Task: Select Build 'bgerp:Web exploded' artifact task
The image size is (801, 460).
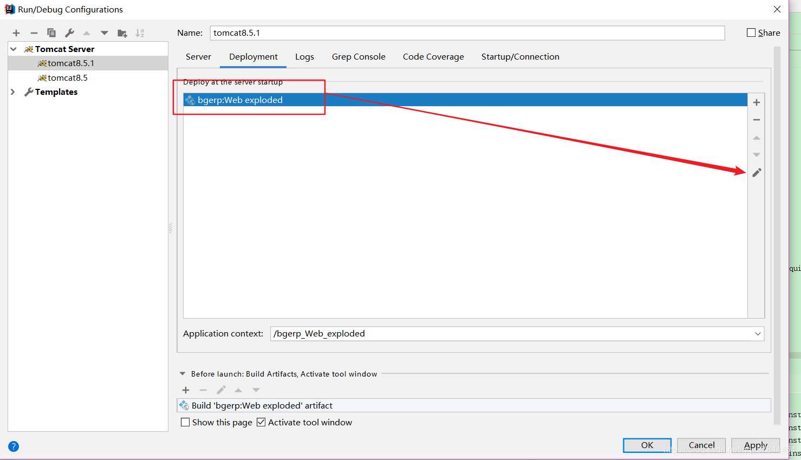Action: click(474, 405)
